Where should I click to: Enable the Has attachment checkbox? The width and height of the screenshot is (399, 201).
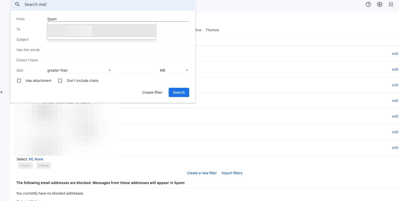tap(19, 81)
